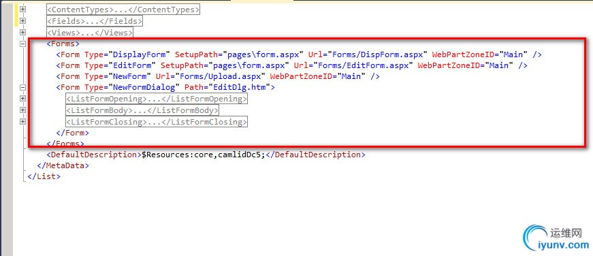Click the "NewFormDialog" type value

tap(144, 87)
